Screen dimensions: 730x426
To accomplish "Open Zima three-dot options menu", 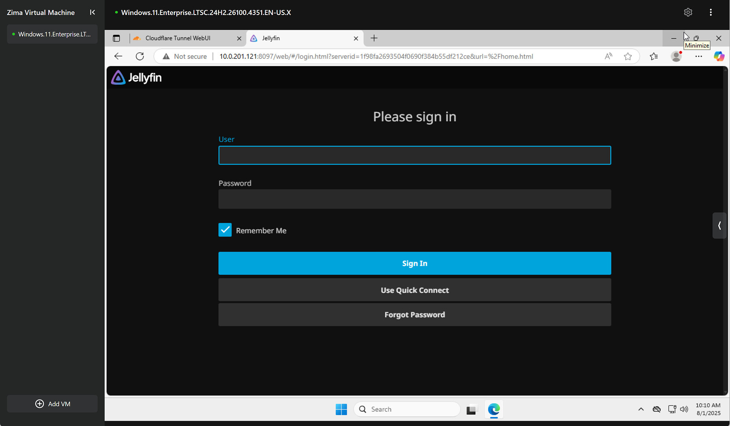I will pyautogui.click(x=711, y=12).
